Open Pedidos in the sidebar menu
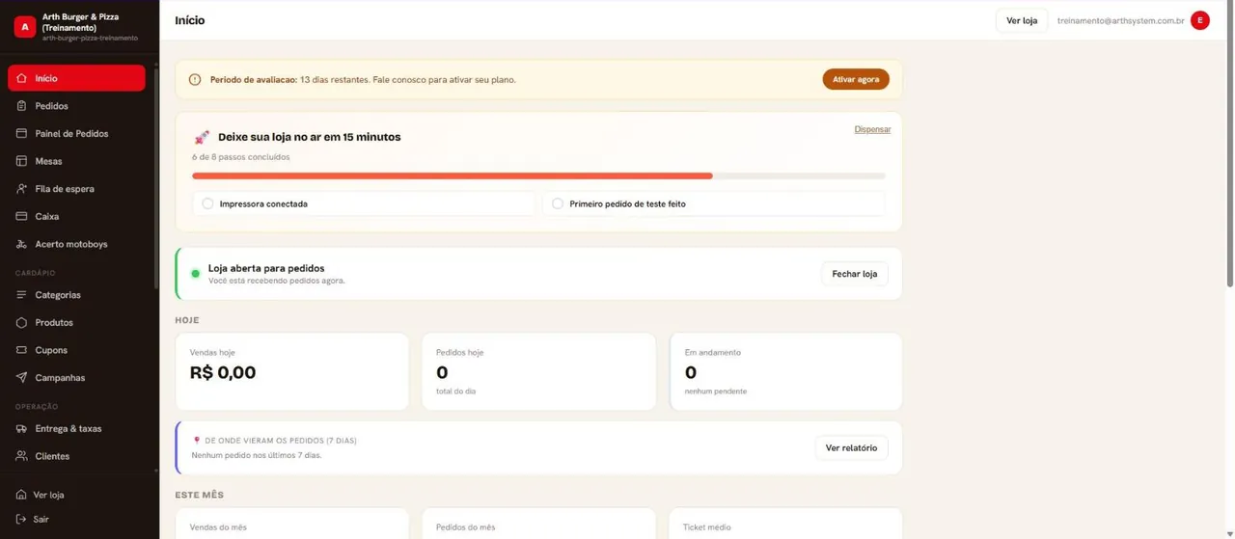Viewport: 1235px width, 539px height. (76, 106)
